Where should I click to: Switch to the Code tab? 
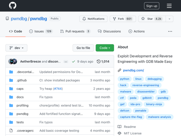[16, 31]
